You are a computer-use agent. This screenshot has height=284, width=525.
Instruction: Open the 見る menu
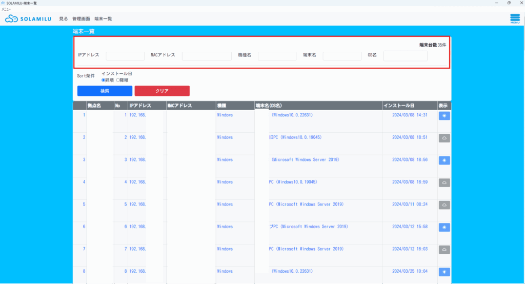(x=63, y=19)
